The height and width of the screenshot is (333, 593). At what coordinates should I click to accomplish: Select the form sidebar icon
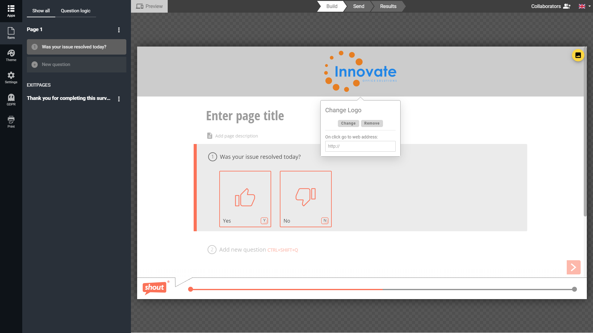point(11,33)
